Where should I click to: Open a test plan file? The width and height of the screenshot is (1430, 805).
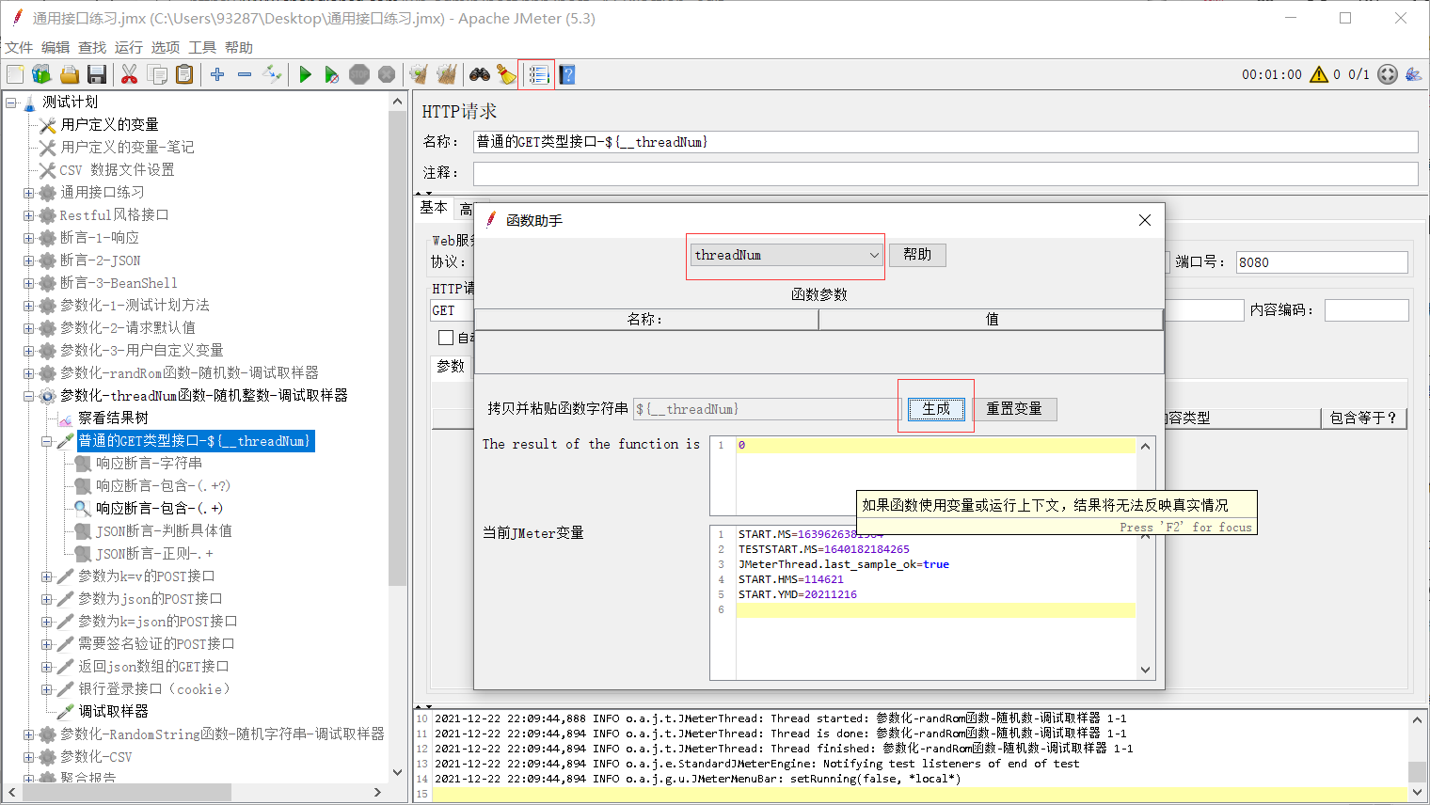point(69,74)
